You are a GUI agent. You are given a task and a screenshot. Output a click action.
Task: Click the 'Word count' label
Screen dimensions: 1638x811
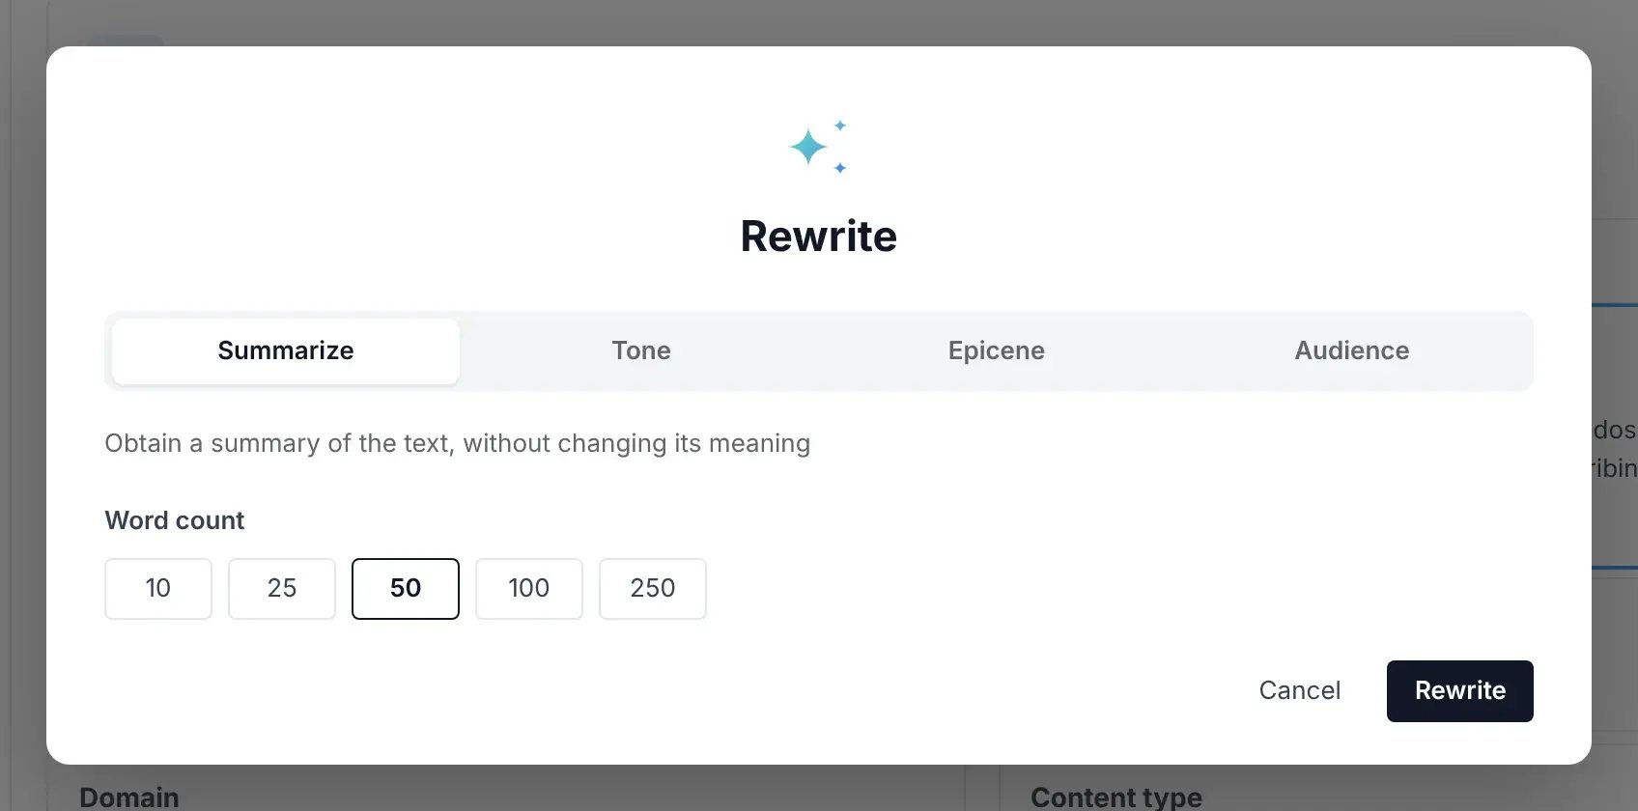pyautogui.click(x=175, y=520)
